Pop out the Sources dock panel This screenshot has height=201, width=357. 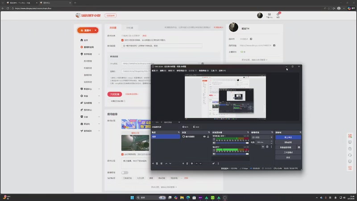(209, 132)
